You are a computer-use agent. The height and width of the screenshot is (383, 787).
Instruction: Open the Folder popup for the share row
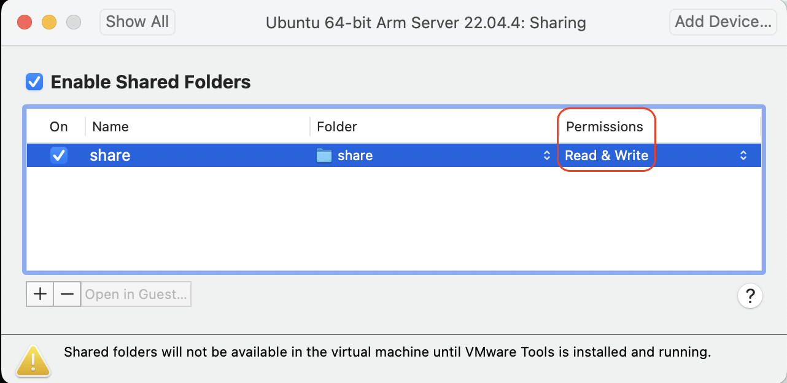pos(546,155)
